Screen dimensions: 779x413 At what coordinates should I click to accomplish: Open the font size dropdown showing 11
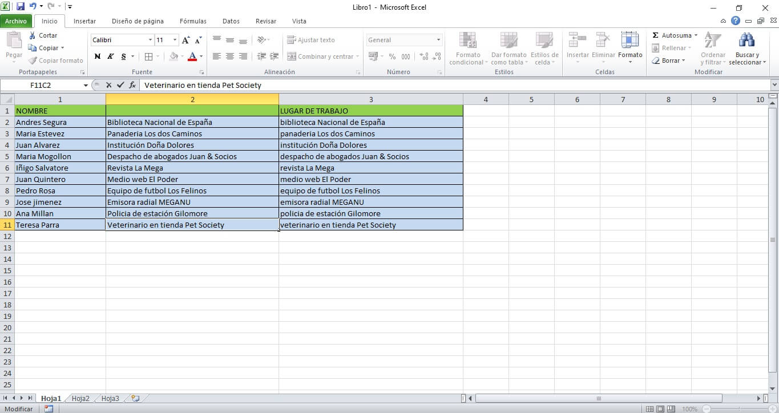coord(175,40)
